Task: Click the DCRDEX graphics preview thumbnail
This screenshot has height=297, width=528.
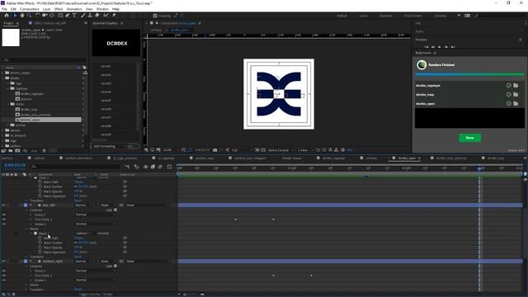Action: click(116, 43)
